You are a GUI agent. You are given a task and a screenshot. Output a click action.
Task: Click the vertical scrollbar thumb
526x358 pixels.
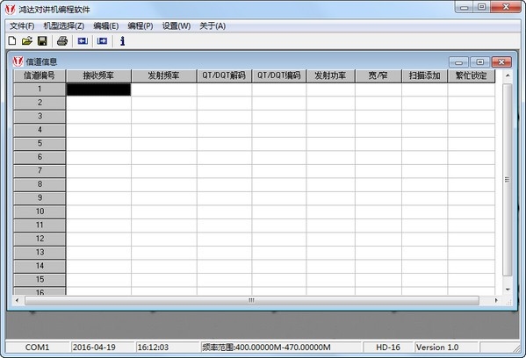[x=508, y=180]
